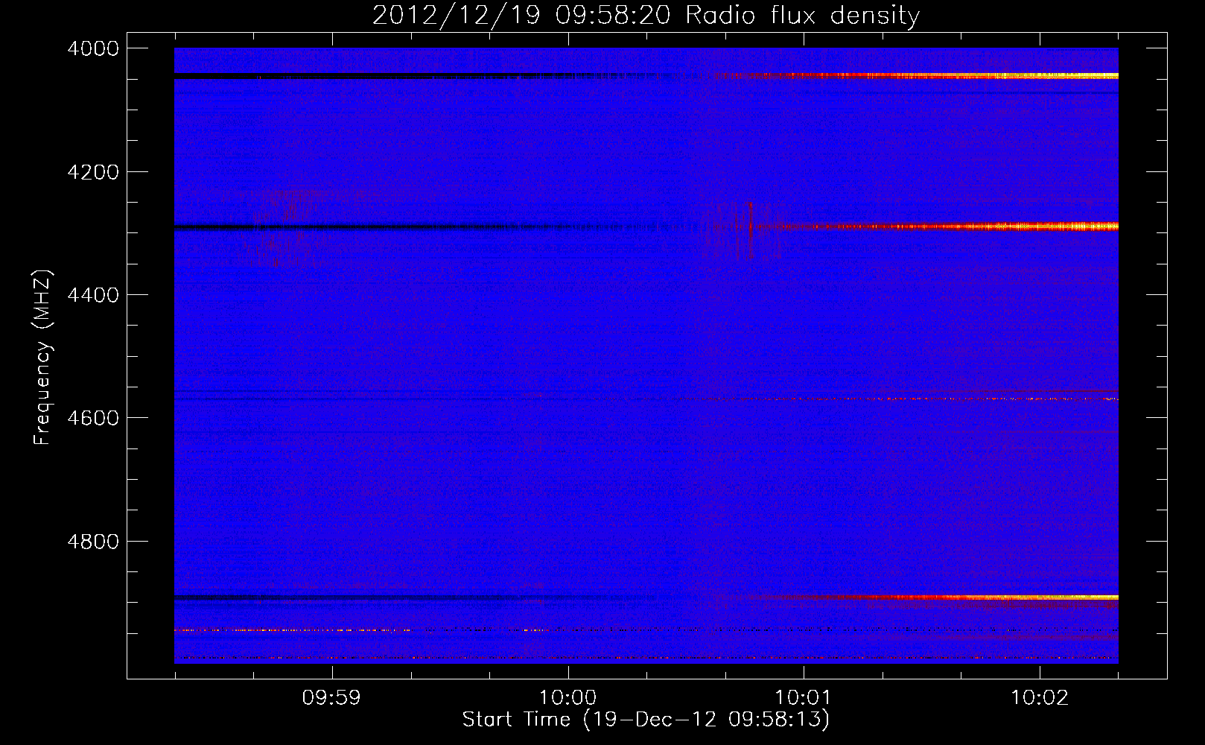Click the 10:01 time tick label
Viewport: 1205px width, 745px height.
pyautogui.click(x=803, y=697)
